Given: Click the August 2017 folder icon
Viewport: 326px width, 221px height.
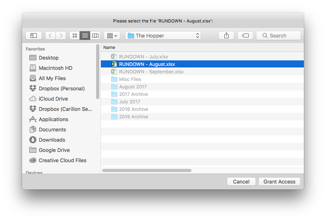Looking at the screenshot, I should (x=114, y=86).
